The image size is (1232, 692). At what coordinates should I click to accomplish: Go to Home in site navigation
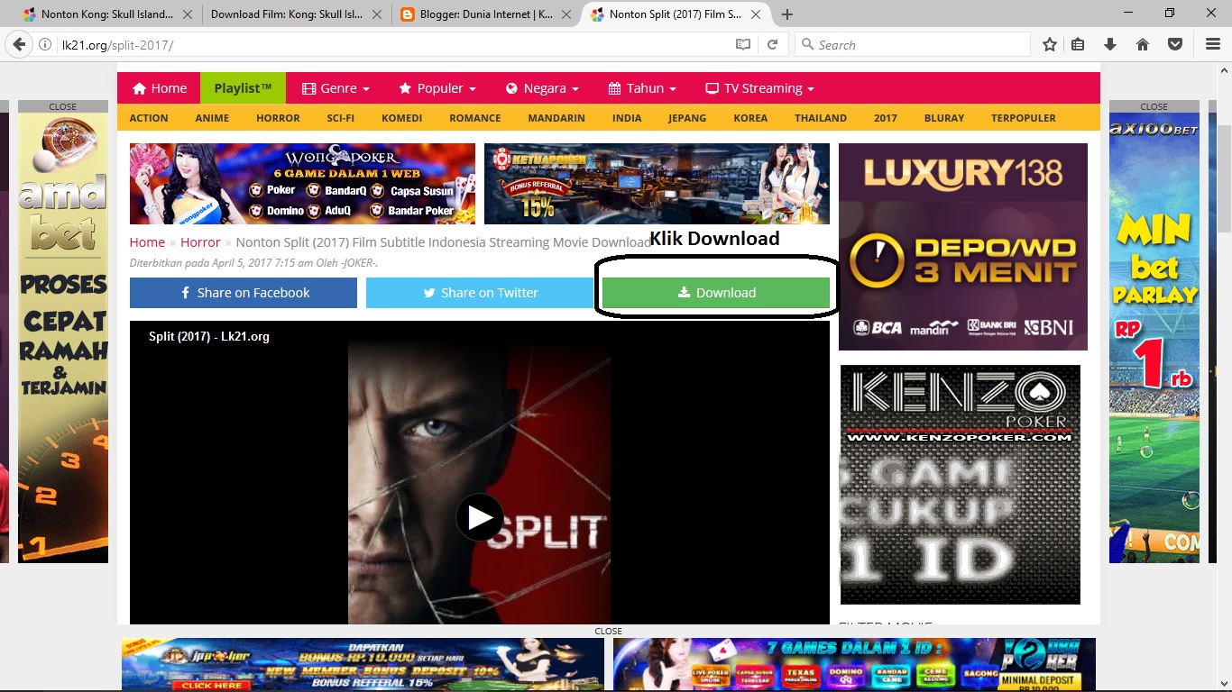click(x=160, y=88)
